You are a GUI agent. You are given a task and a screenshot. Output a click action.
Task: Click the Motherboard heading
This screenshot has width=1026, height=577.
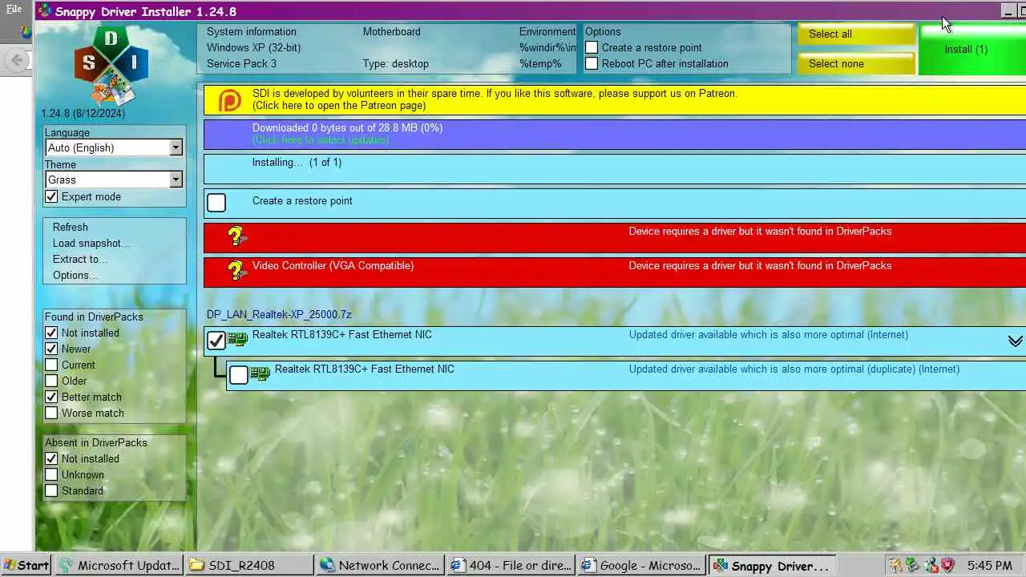(x=392, y=31)
